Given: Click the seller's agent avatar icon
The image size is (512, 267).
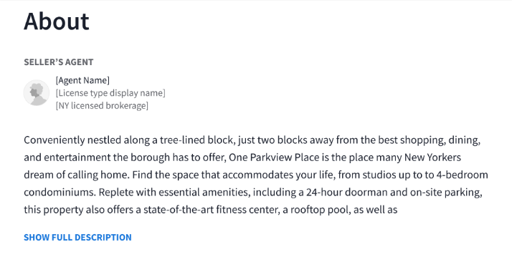Looking at the screenshot, I should pyautogui.click(x=37, y=92).
